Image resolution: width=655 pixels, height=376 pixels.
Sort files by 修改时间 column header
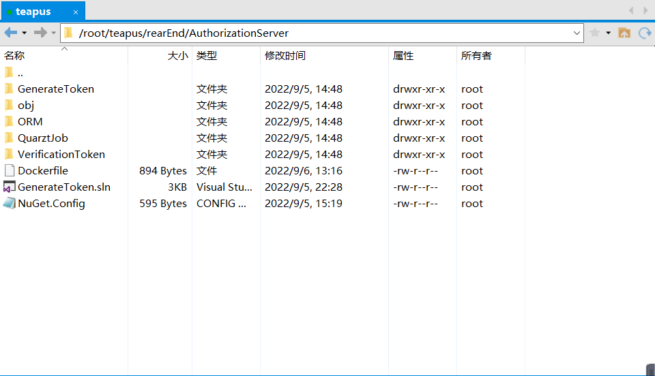(285, 56)
